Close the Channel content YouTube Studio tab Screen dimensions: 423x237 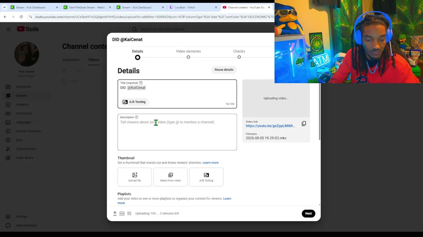[x=269, y=7]
